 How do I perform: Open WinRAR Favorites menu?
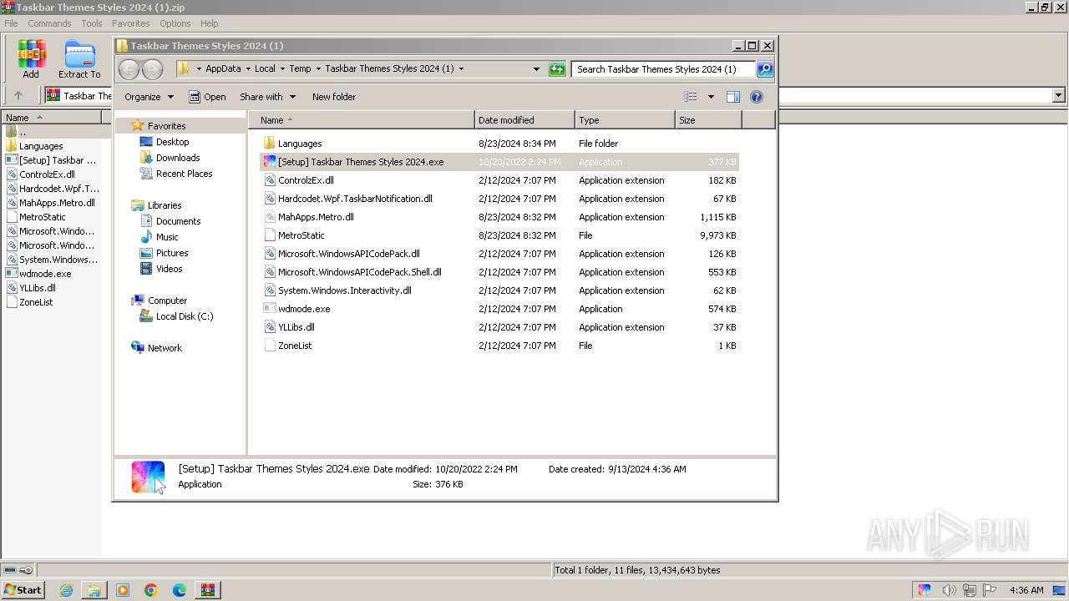coord(131,23)
